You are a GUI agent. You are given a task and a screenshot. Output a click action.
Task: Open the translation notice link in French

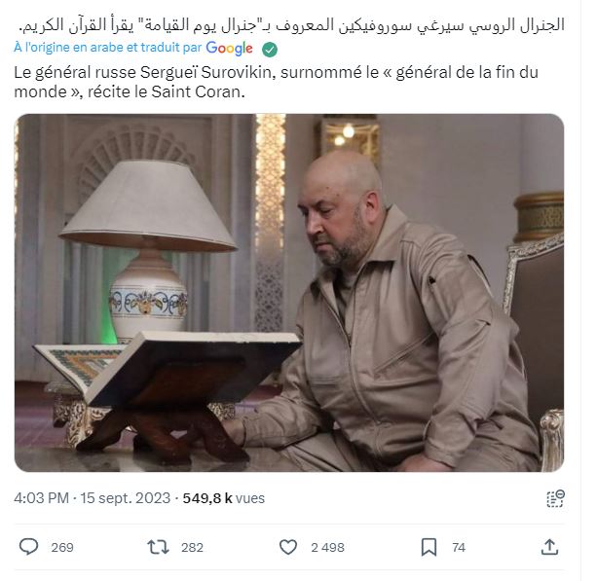tap(108, 48)
